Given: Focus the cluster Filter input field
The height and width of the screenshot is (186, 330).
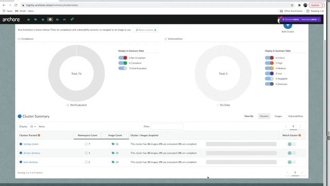Looking at the screenshot, I should (x=167, y=127).
